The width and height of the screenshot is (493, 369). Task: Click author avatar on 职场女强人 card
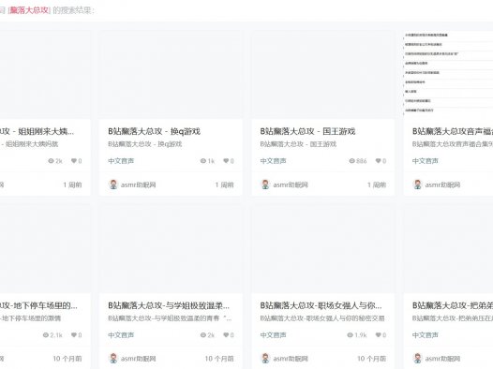coord(265,359)
